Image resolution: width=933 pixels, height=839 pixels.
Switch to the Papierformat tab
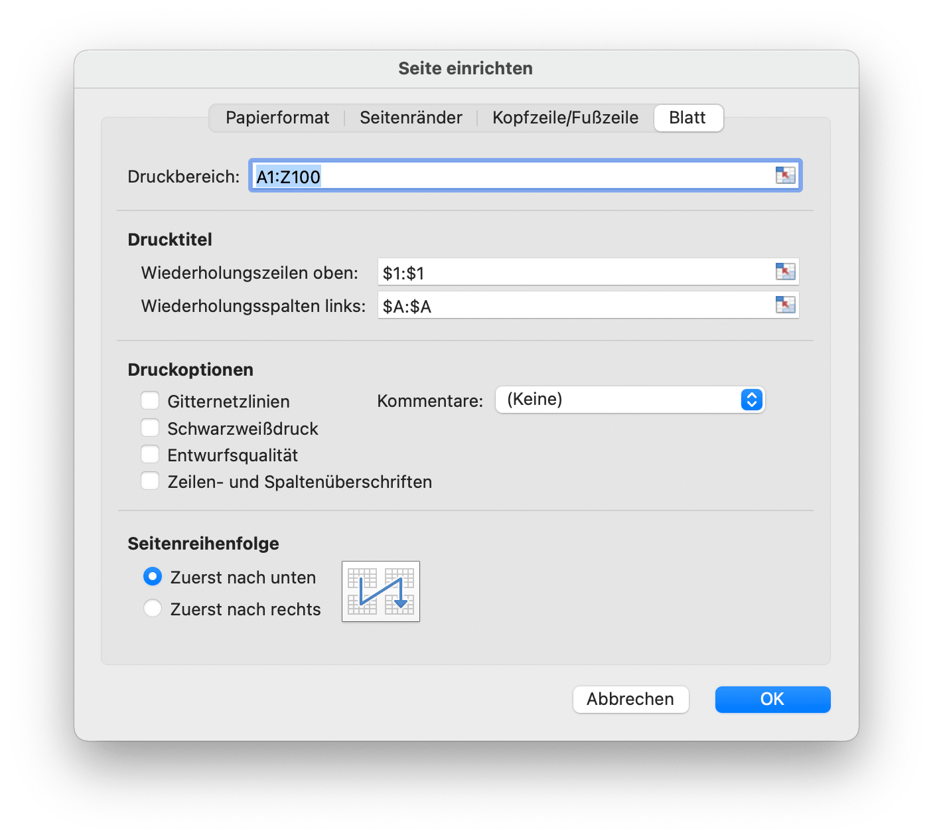click(x=277, y=117)
